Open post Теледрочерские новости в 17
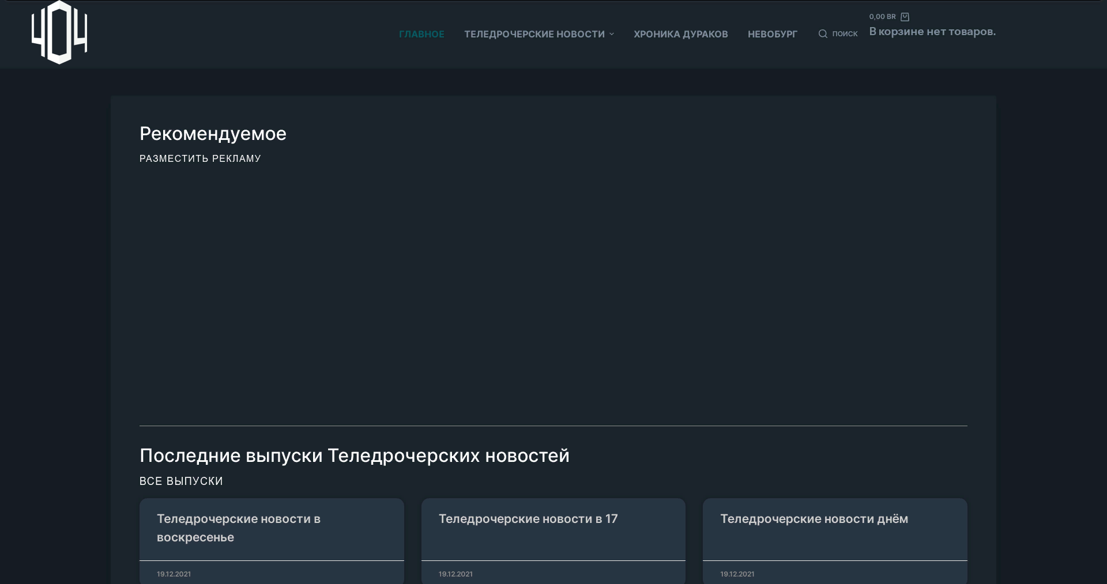 528,519
